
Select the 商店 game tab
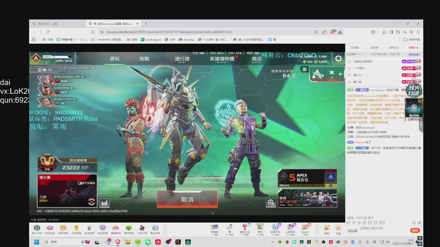[x=256, y=59]
